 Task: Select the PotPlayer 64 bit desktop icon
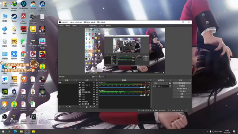coord(33,31)
